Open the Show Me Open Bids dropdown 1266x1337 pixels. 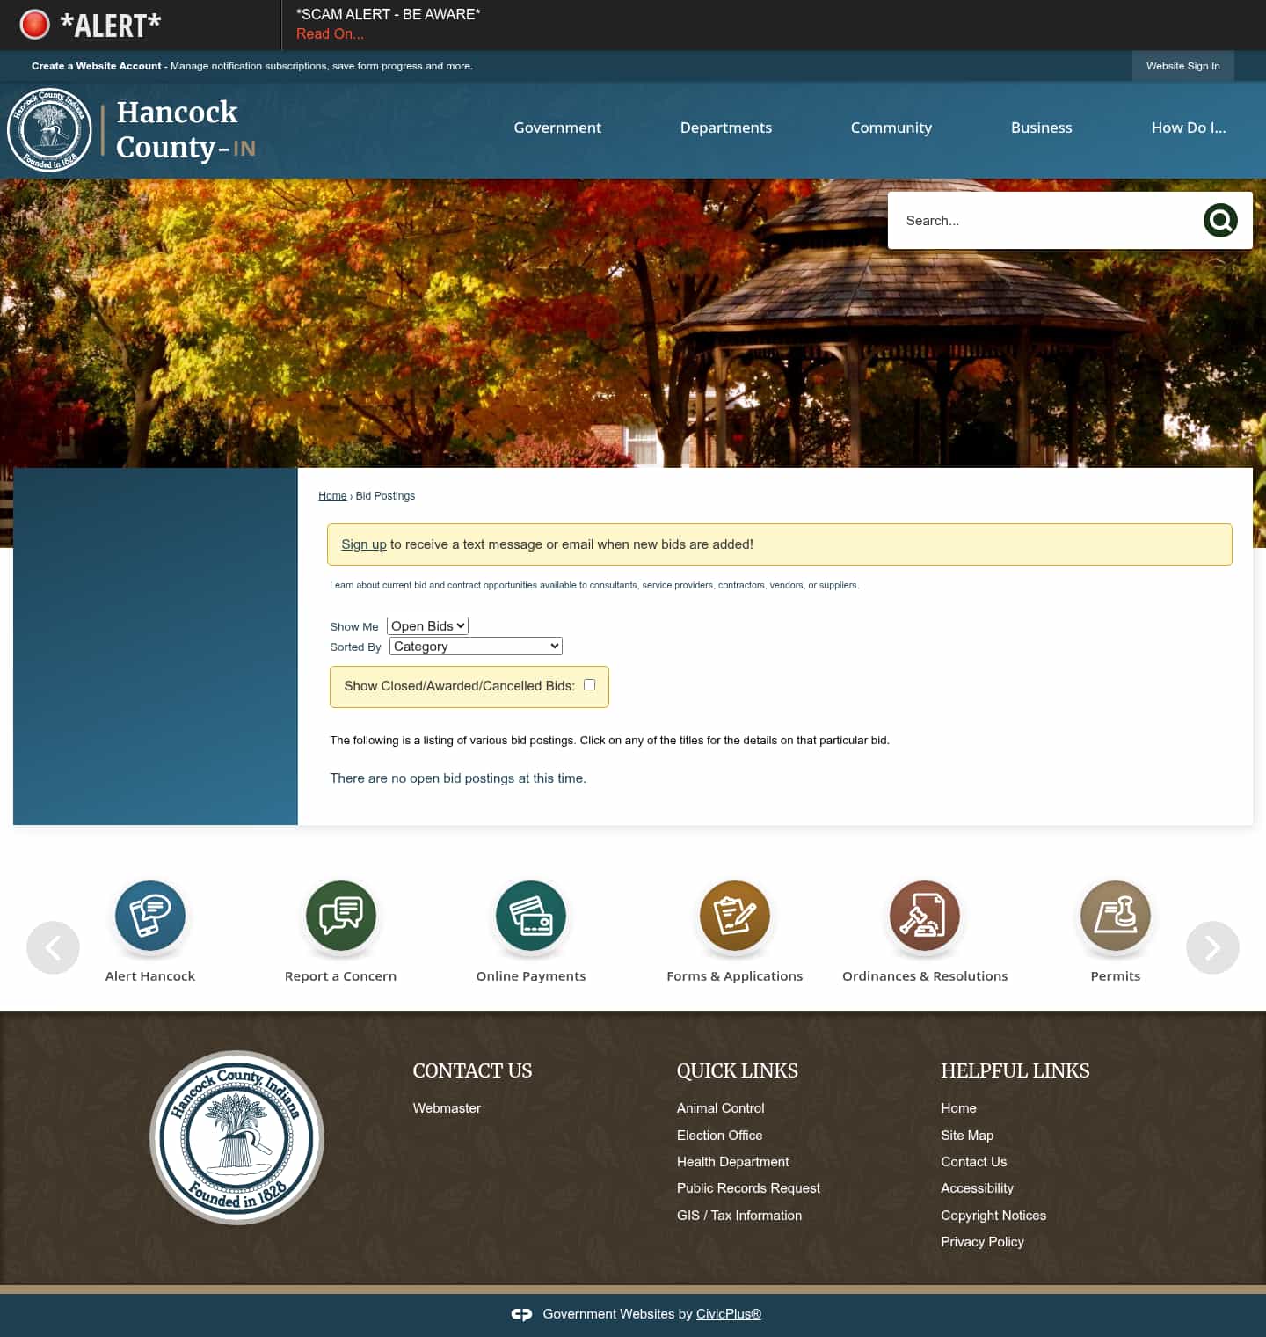point(427,625)
